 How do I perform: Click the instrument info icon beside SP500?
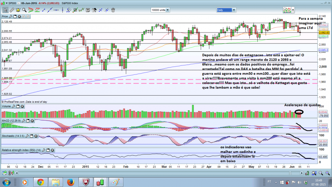[18, 3]
